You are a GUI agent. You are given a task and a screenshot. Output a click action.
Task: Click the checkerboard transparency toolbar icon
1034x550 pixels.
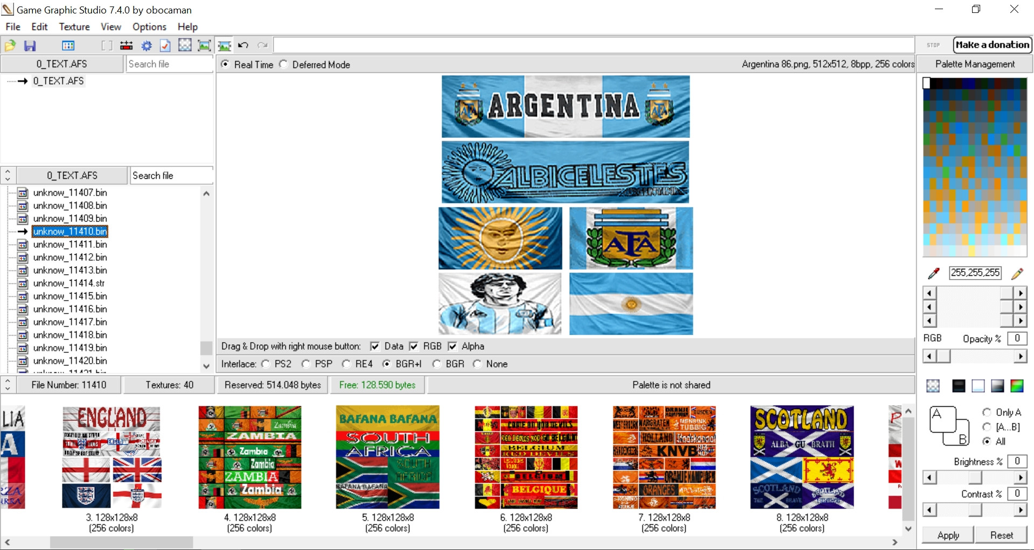(185, 45)
